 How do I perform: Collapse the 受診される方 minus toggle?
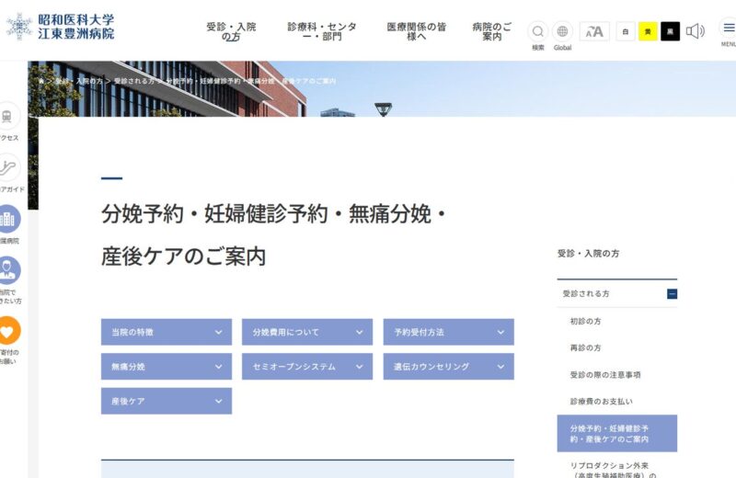pyautogui.click(x=672, y=293)
